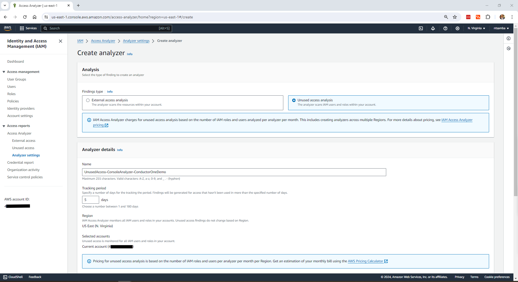The height and width of the screenshot is (282, 518).
Task: Collapse the Access reports section
Action: coord(4,126)
